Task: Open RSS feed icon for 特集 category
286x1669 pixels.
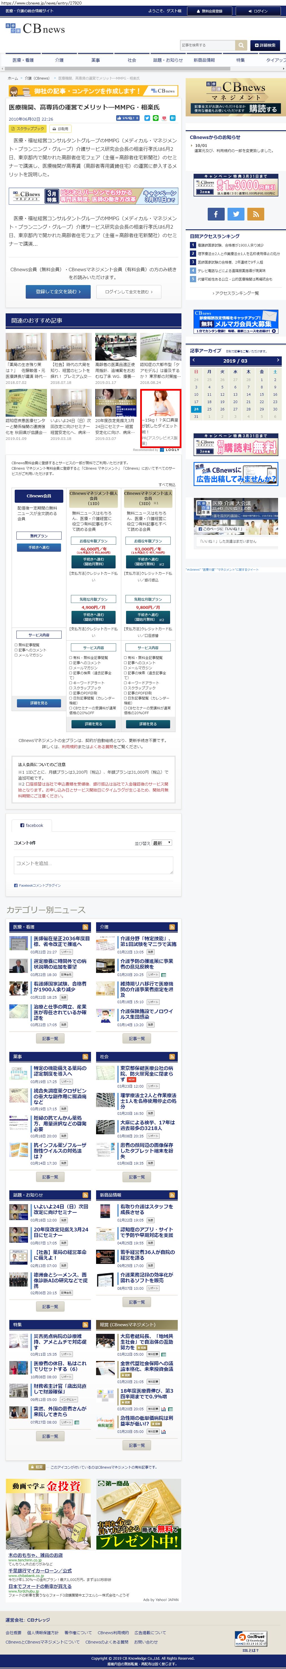Action: [x=85, y=1325]
